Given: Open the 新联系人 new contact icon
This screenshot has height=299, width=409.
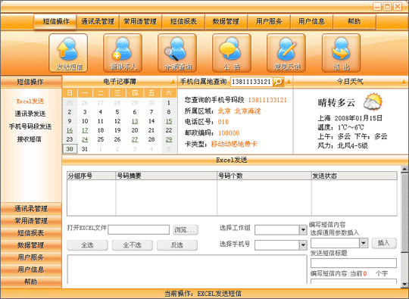Looking at the screenshot, I should (123, 53).
